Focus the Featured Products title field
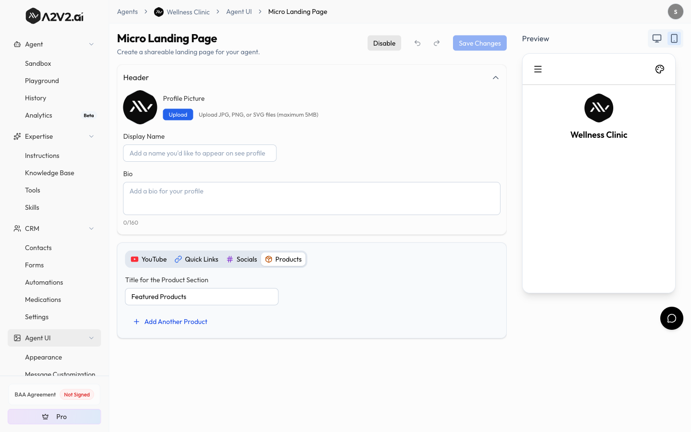691x432 pixels. point(202,297)
